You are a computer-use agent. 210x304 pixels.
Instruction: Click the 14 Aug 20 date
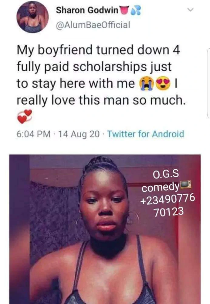[x=79, y=134]
